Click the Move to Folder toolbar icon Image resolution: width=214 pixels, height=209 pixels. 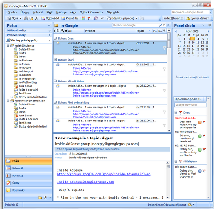pos(31,18)
